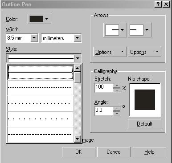
Task: Click the style list scroll down arrow
Action: [x=77, y=139]
